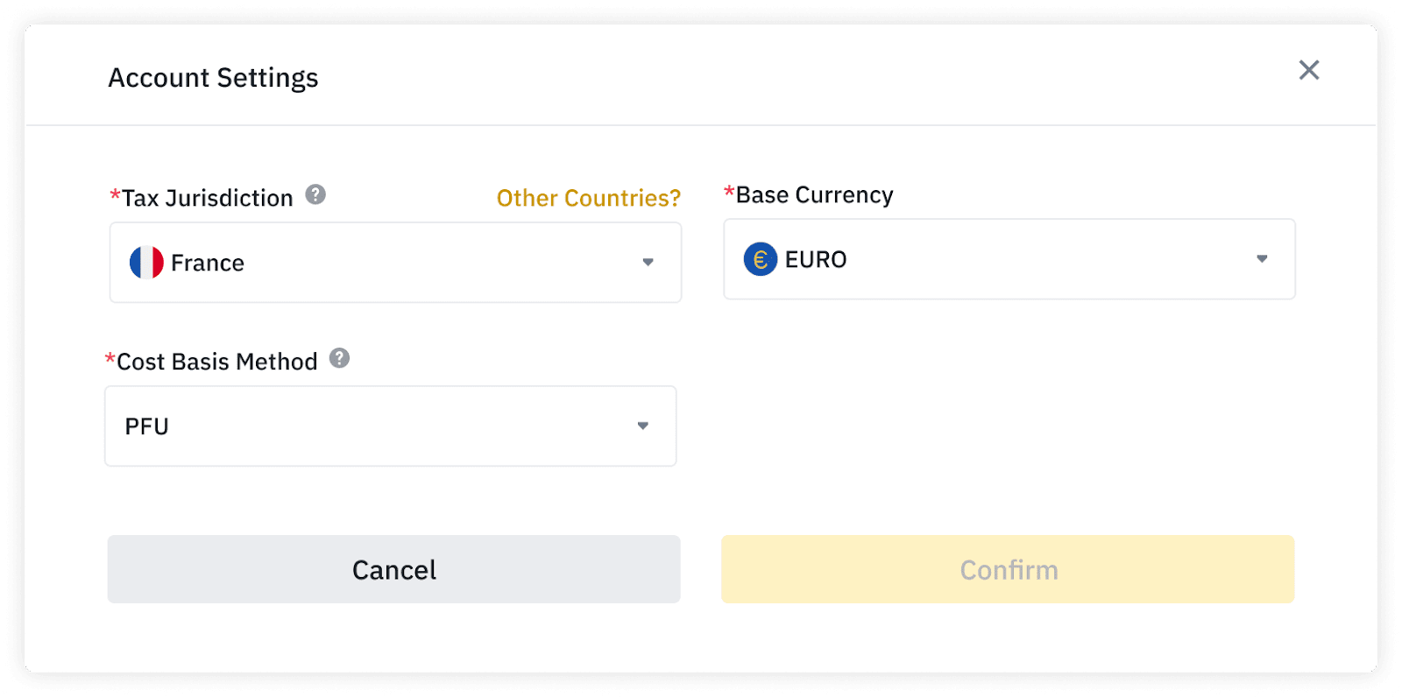Expand the Cost Basis Method dropdown arrow
The width and height of the screenshot is (1402, 697).
643,426
